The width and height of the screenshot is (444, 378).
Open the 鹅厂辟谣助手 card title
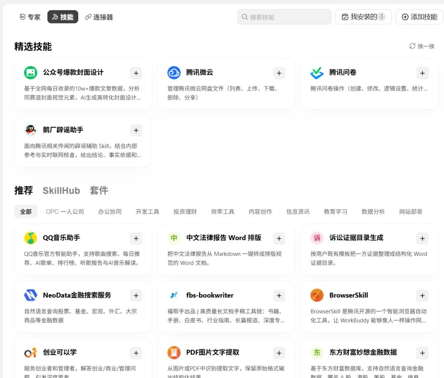[x=63, y=130]
